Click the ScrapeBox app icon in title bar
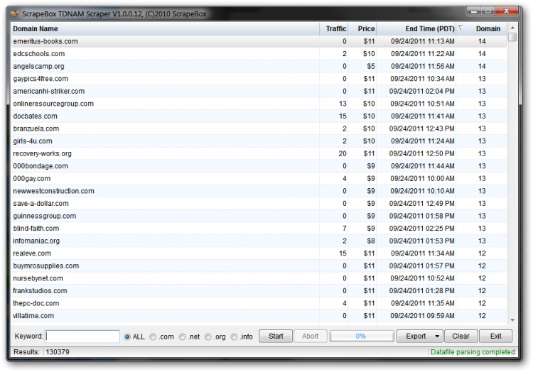 click(x=14, y=13)
